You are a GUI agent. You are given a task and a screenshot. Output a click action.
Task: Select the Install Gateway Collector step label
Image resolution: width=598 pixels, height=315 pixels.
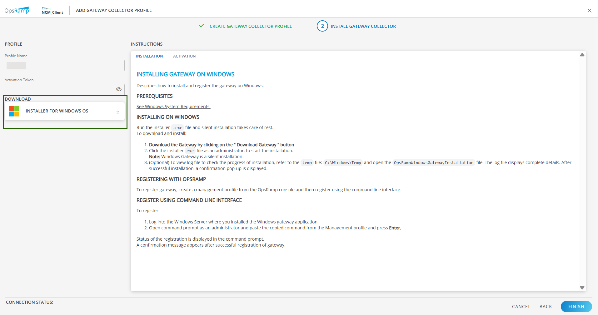tap(363, 26)
